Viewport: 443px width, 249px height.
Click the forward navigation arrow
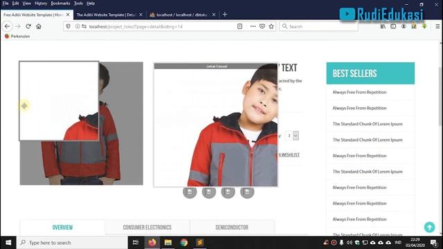tap(18, 26)
